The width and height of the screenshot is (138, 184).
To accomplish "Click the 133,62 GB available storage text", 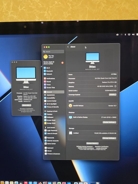I will click(x=105, y=133).
